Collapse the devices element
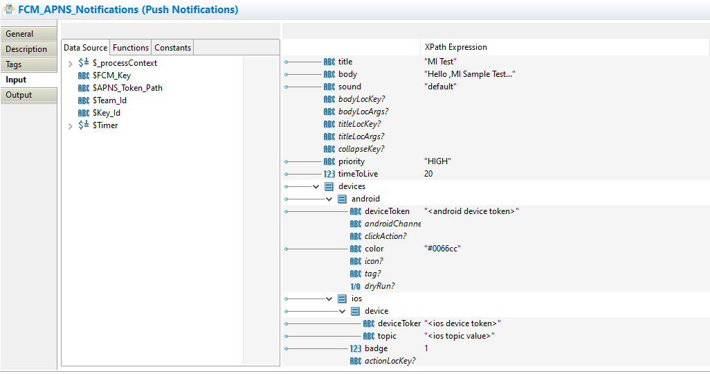 pyautogui.click(x=316, y=186)
